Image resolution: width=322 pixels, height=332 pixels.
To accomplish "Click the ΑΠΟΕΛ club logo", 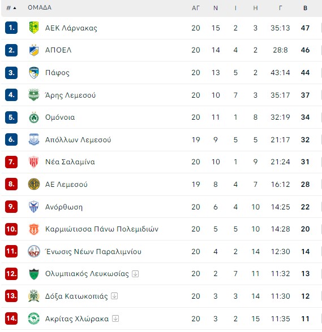I will (x=34, y=50).
